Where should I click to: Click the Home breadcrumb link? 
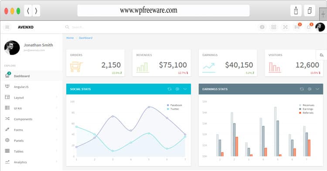[x=70, y=38]
